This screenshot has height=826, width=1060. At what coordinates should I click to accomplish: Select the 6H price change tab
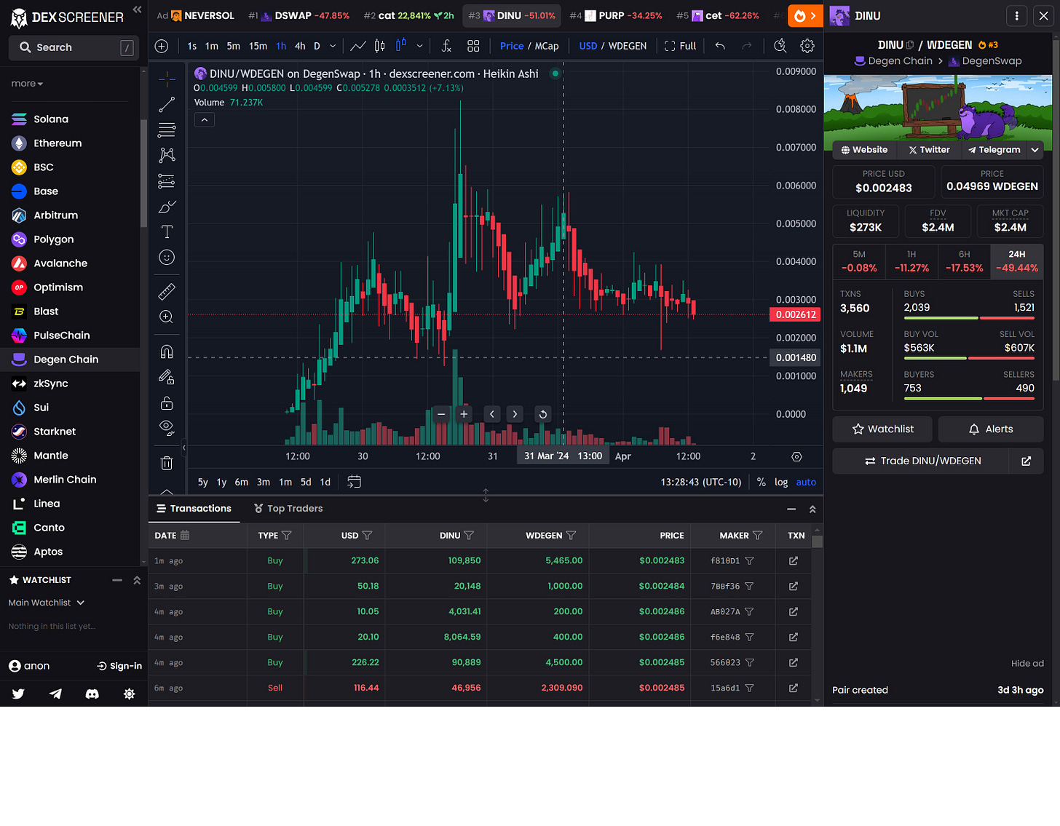coord(964,261)
